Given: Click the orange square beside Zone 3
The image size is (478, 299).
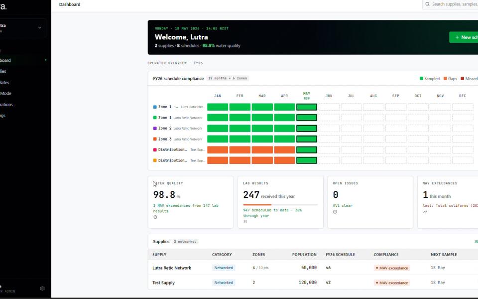Looking at the screenshot, I should tap(155, 139).
